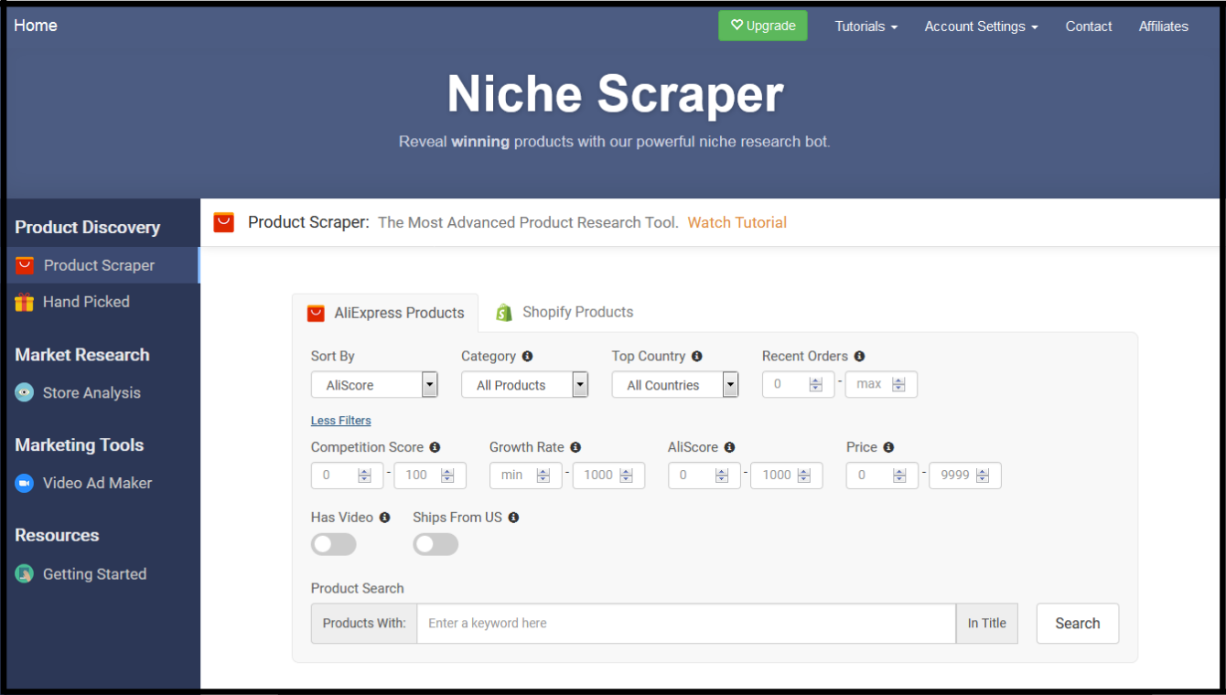Open Home in the top navigation
This screenshot has height=695, width=1226.
(36, 26)
